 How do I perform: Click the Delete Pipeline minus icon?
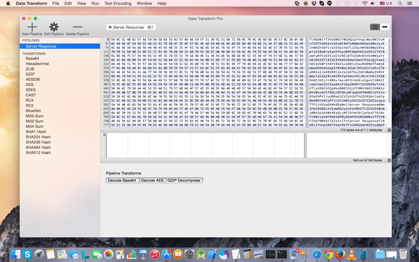click(x=77, y=27)
